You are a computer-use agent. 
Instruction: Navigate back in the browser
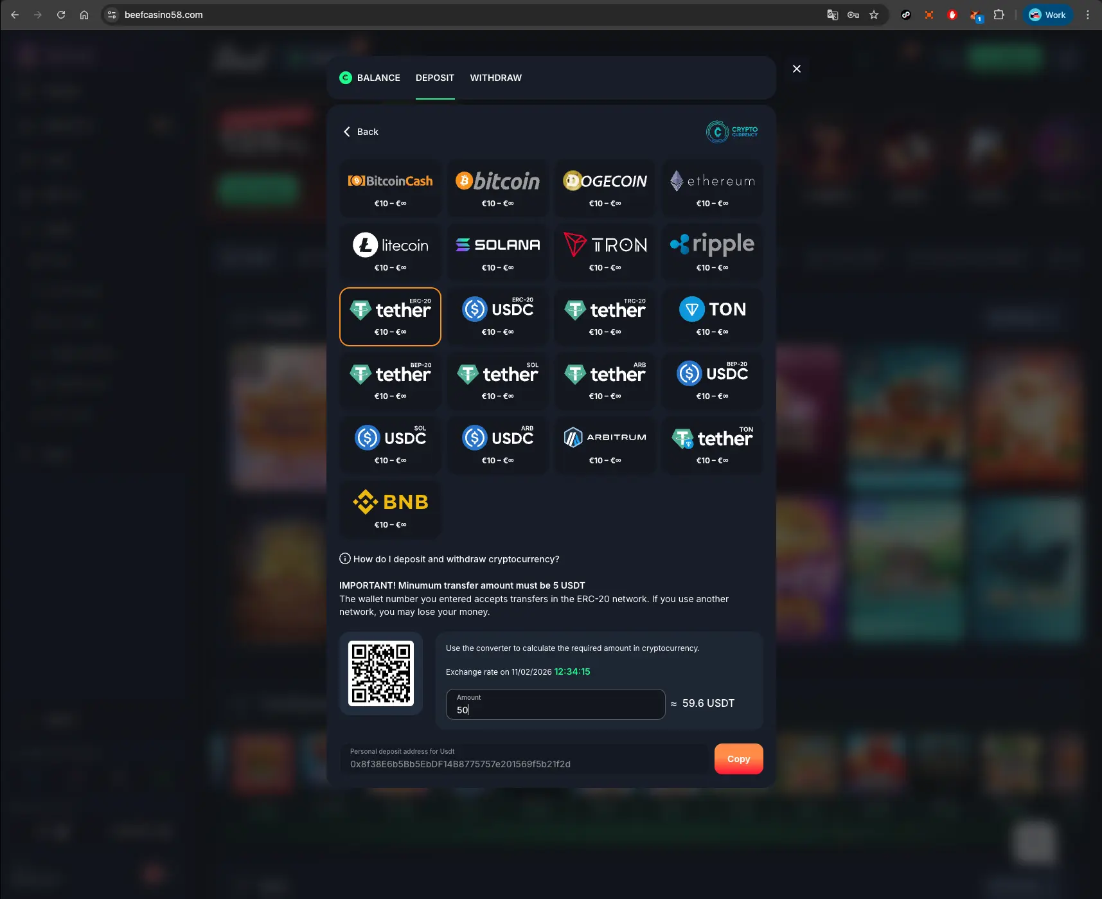15,15
